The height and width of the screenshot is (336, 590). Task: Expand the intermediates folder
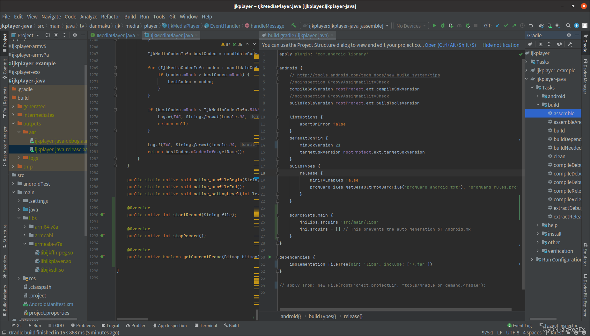coord(13,115)
